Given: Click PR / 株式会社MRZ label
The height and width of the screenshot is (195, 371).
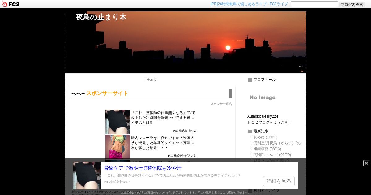Looking at the screenshot, I should (185, 131).
